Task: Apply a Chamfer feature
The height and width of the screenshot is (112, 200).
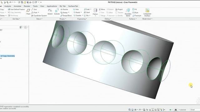Action: pos(77,16)
